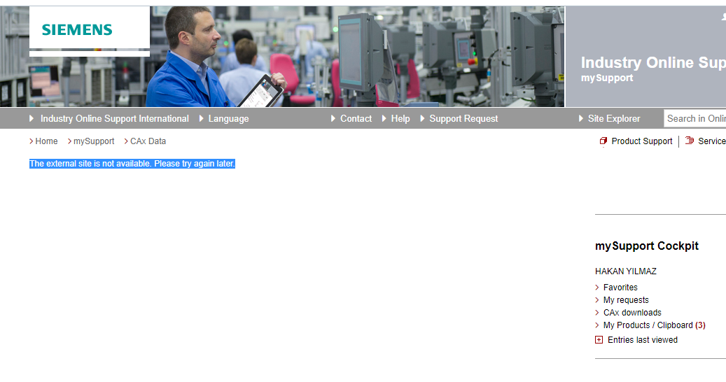
Task: Open My Products / Clipboard (3)
Action: 654,325
